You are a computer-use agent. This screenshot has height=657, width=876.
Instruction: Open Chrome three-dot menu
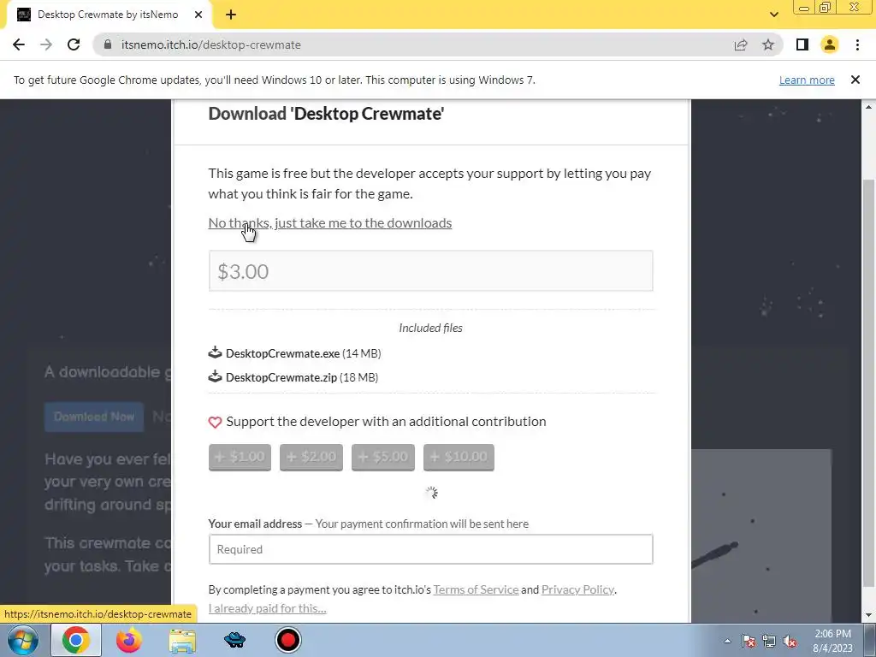(857, 44)
